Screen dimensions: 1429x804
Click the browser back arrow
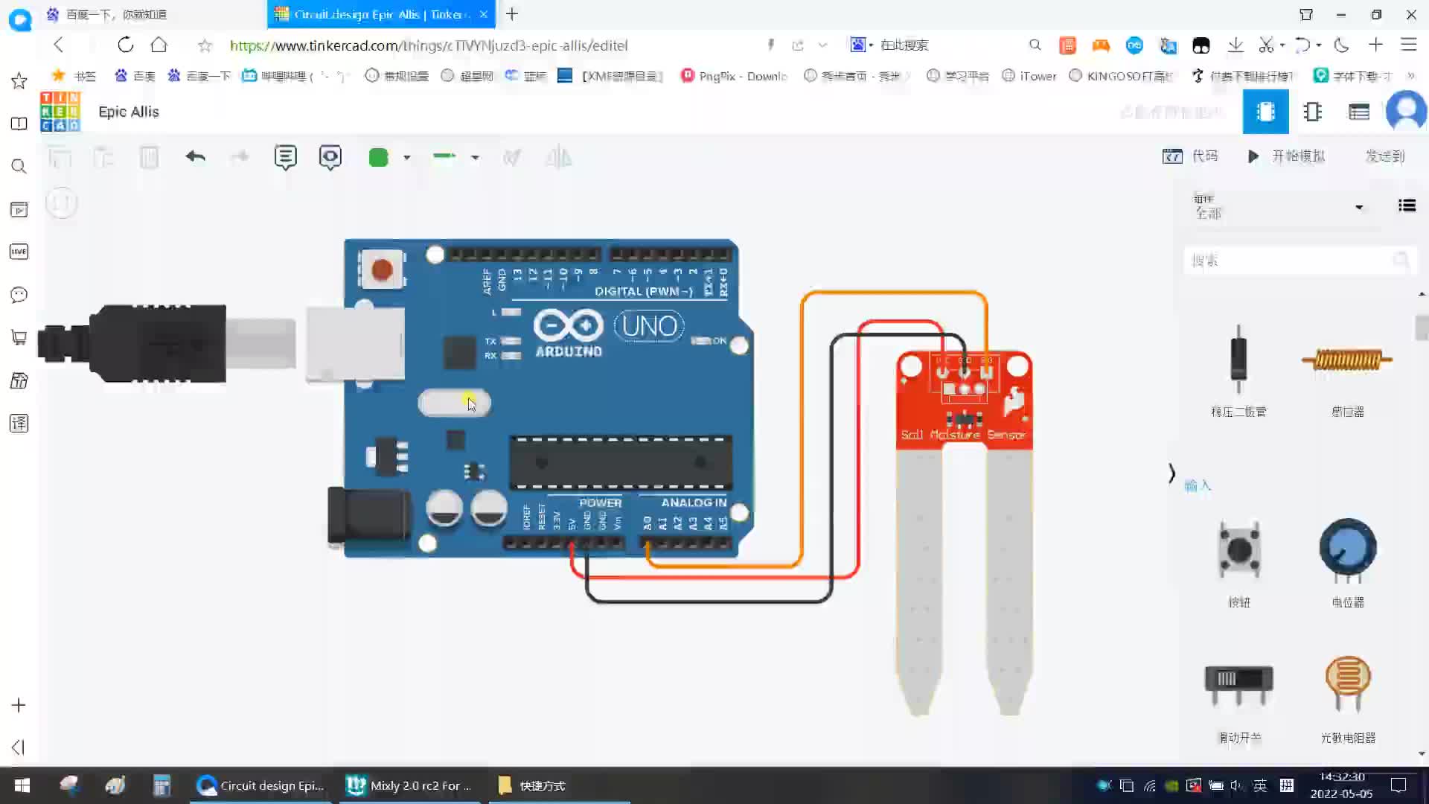click(59, 45)
